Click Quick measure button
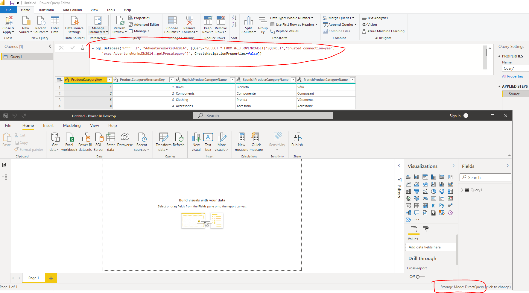Viewport: 529px width, 293px height. 256,142
